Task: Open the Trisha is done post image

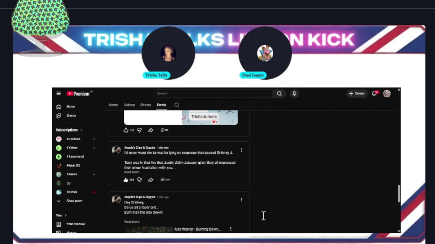Action: (x=181, y=117)
